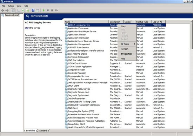Select Diagnostic Policy Service row
The height and width of the screenshot is (136, 193).
115,89
